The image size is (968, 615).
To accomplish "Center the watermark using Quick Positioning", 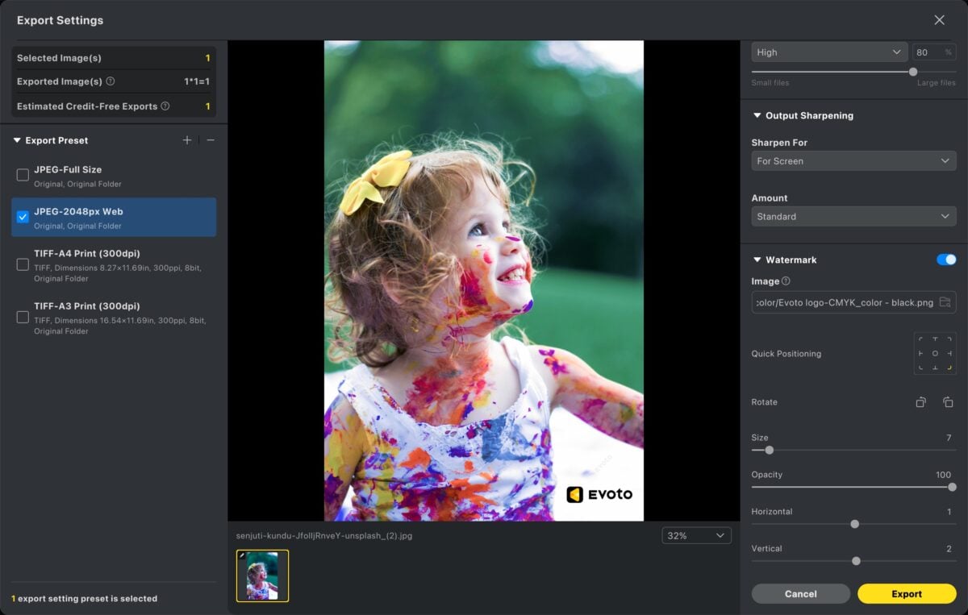I will [x=935, y=354].
